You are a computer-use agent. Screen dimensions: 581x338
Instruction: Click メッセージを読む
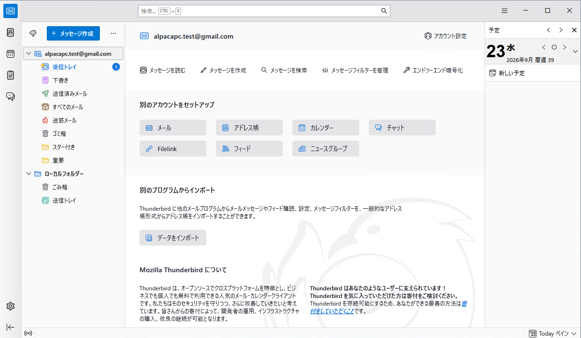(x=162, y=71)
